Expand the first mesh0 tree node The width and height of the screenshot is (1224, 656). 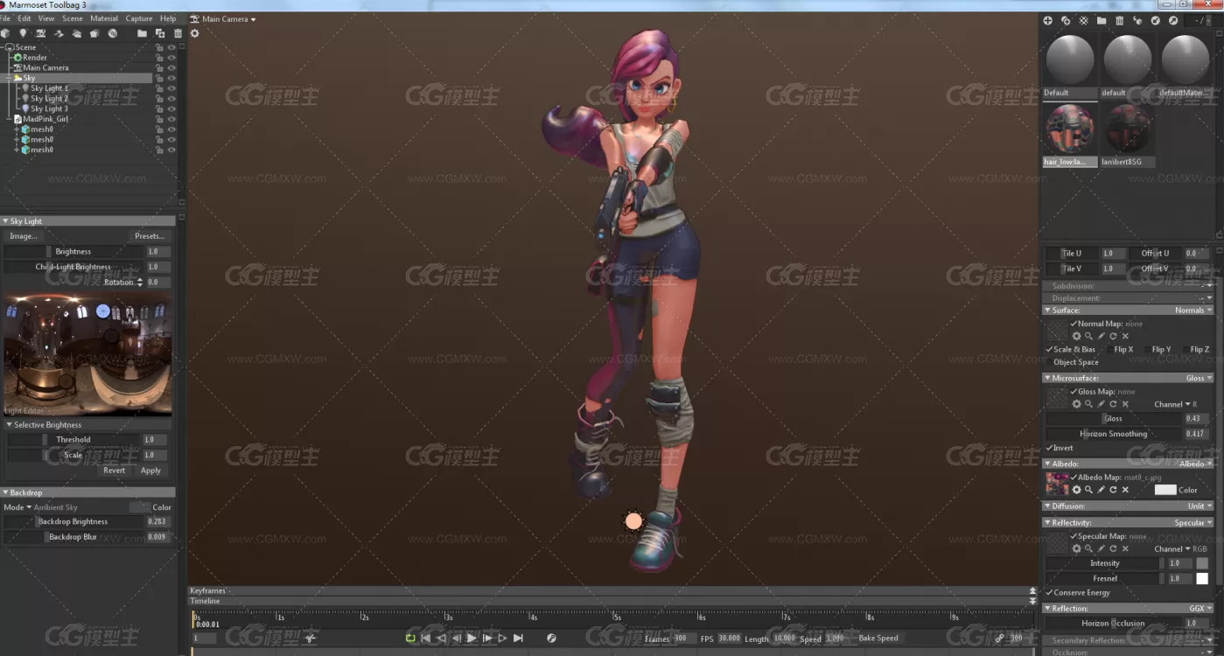pos(17,129)
